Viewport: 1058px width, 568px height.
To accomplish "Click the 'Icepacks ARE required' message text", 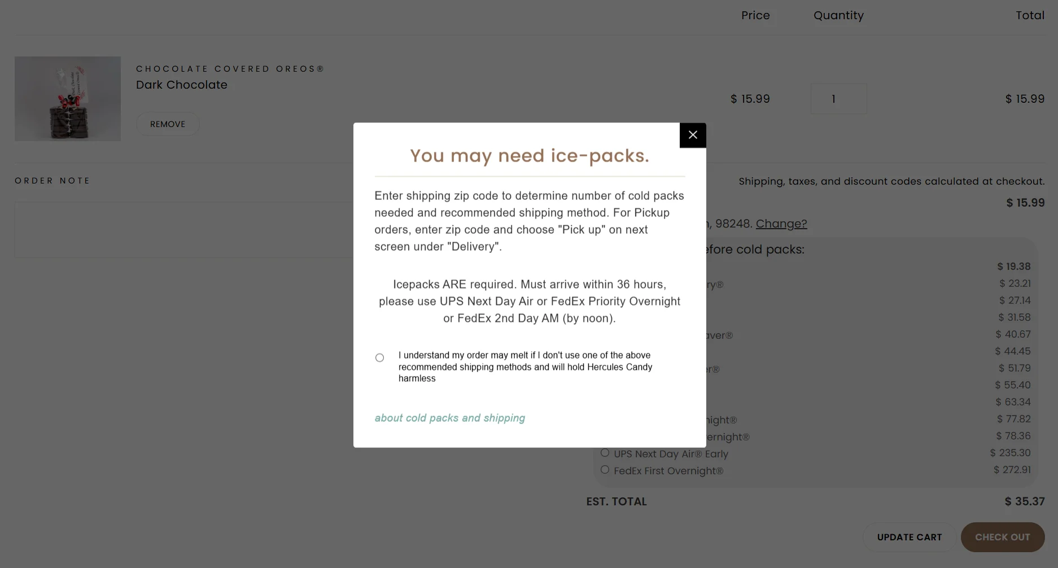I will [530, 302].
